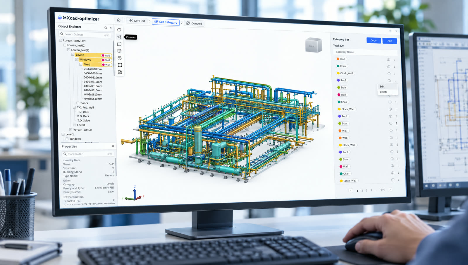
Task: Click the search icon in Properties Placeholder field
Action: tap(65, 154)
